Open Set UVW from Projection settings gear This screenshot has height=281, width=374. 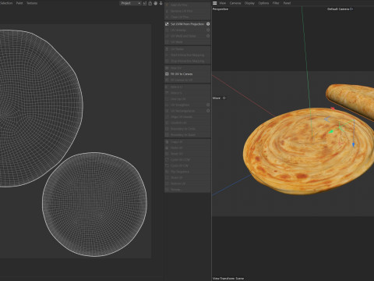(208, 24)
